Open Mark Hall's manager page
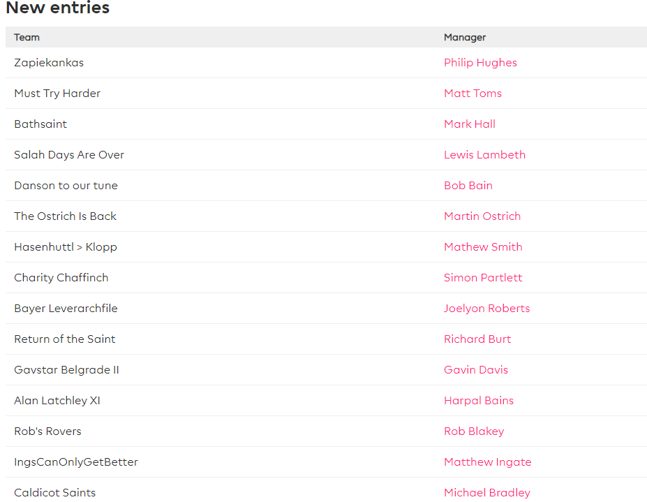The height and width of the screenshot is (502, 647). 470,124
